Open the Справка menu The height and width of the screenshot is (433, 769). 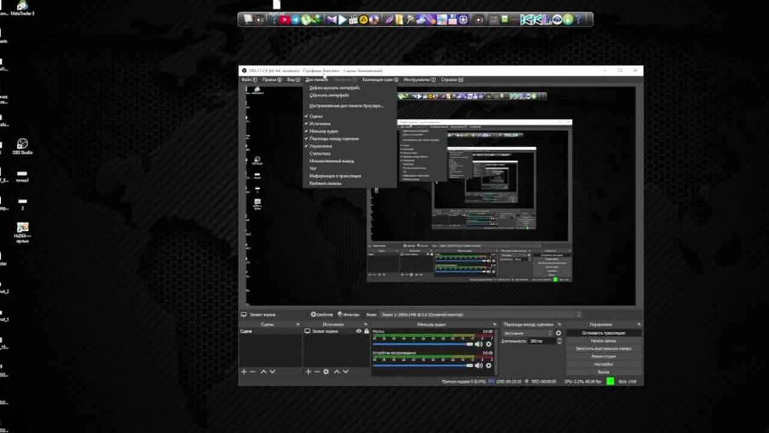452,79
